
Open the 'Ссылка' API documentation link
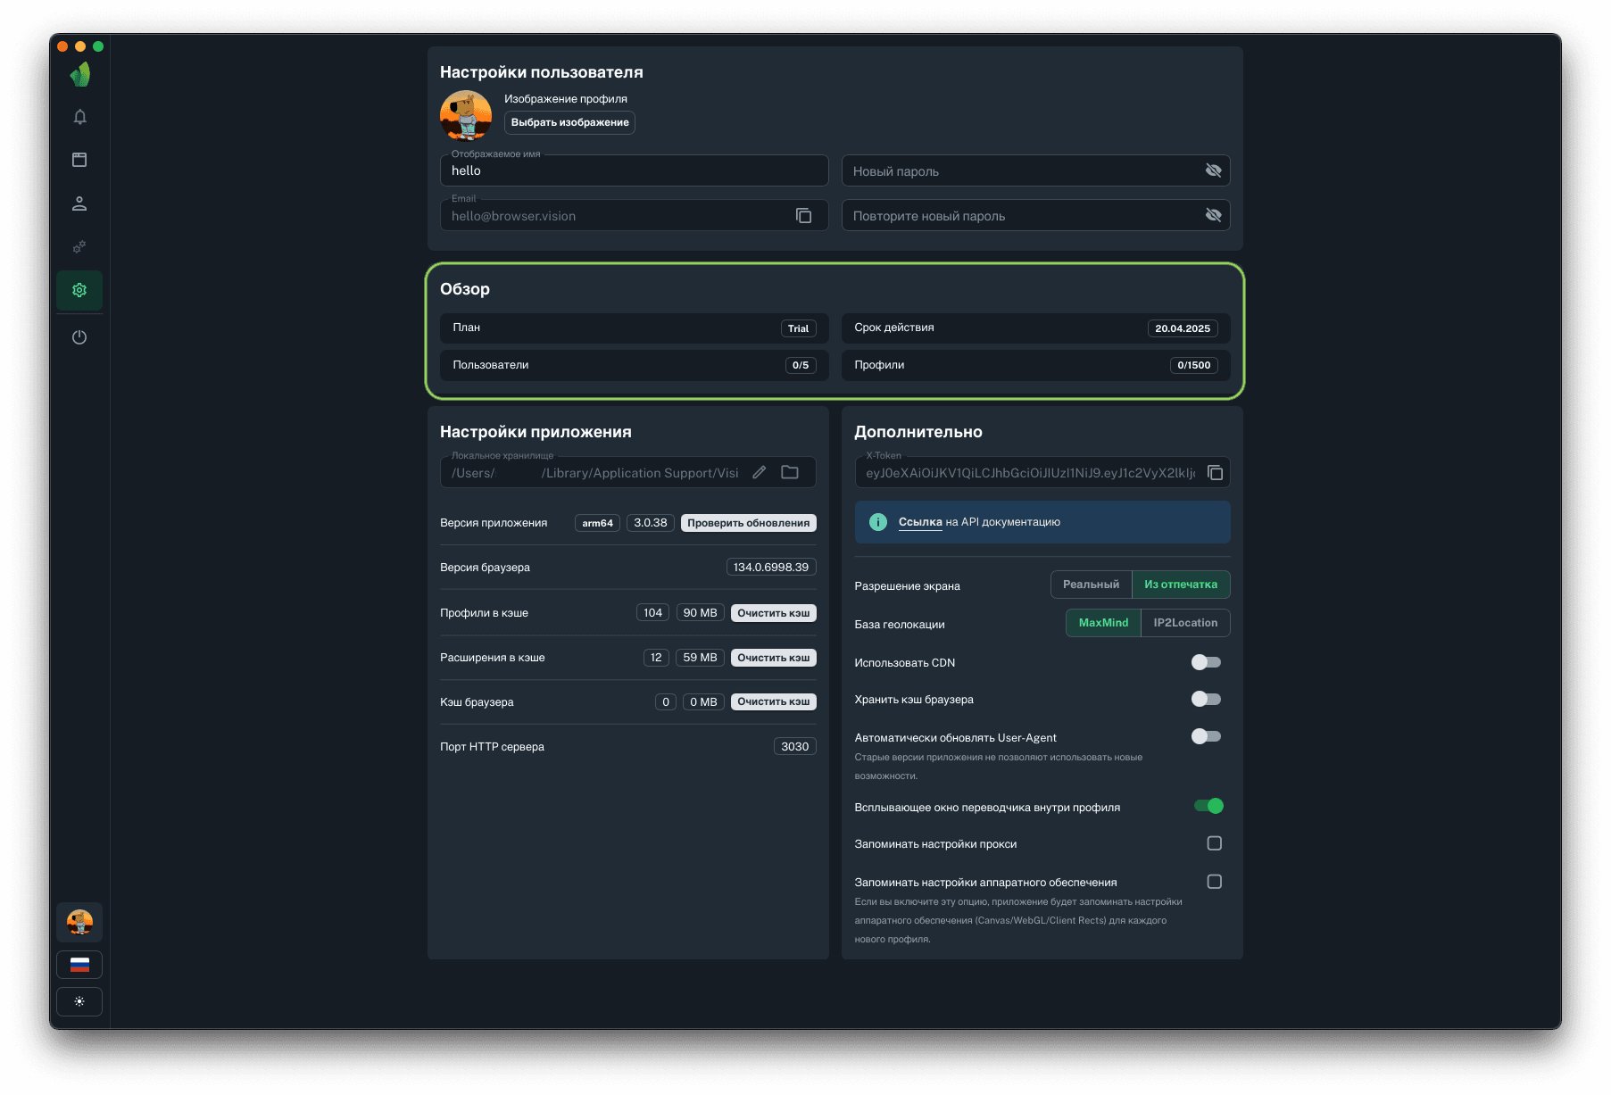pyautogui.click(x=919, y=522)
